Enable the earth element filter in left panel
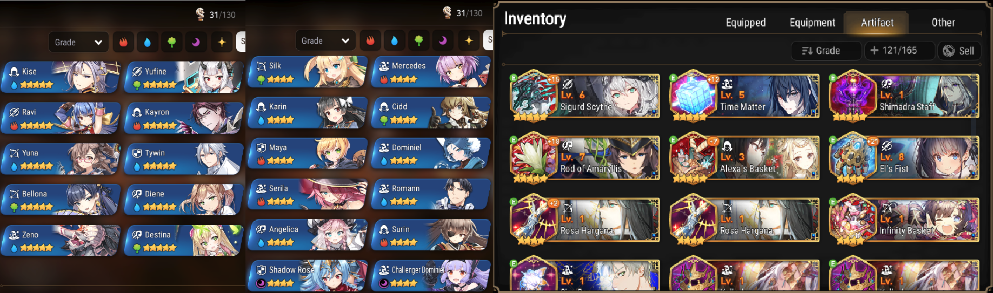993x293 pixels. click(172, 42)
